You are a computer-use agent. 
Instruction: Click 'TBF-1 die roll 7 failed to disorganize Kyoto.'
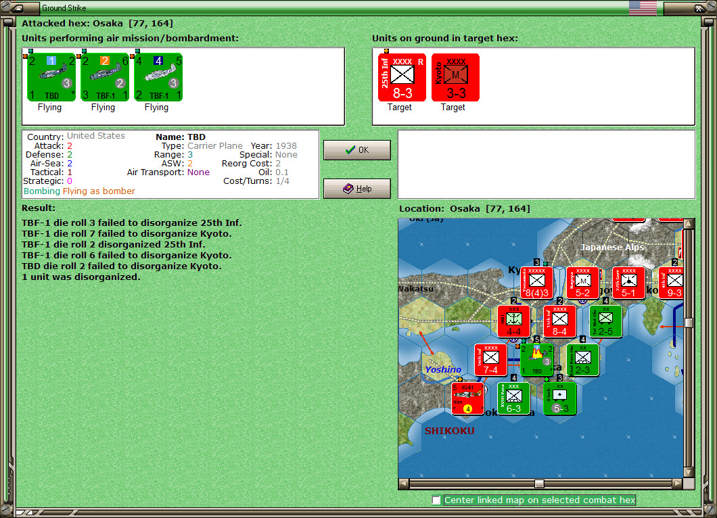tap(126, 233)
